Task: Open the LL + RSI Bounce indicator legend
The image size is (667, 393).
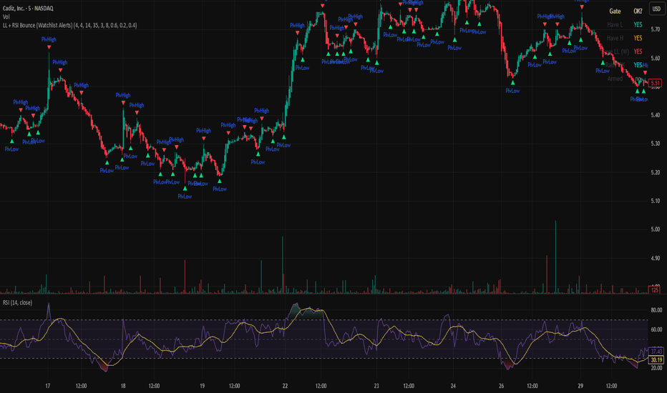Action: coord(69,26)
